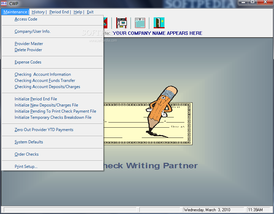Click the Exit menu item
The width and height of the screenshot is (274, 214).
[90, 12]
